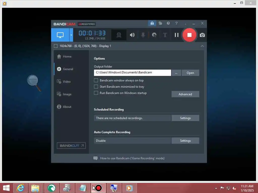
Task: Open the output folder icon in title bar
Action: coord(160,23)
